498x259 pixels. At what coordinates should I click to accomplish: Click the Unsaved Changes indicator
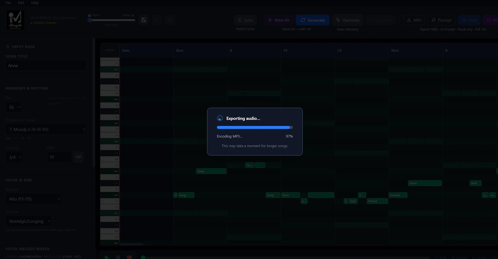pos(44,23)
